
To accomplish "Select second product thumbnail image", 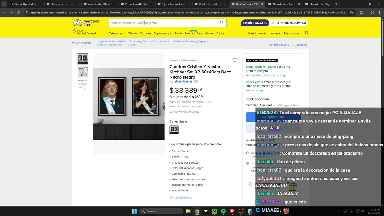I will (x=82, y=72).
